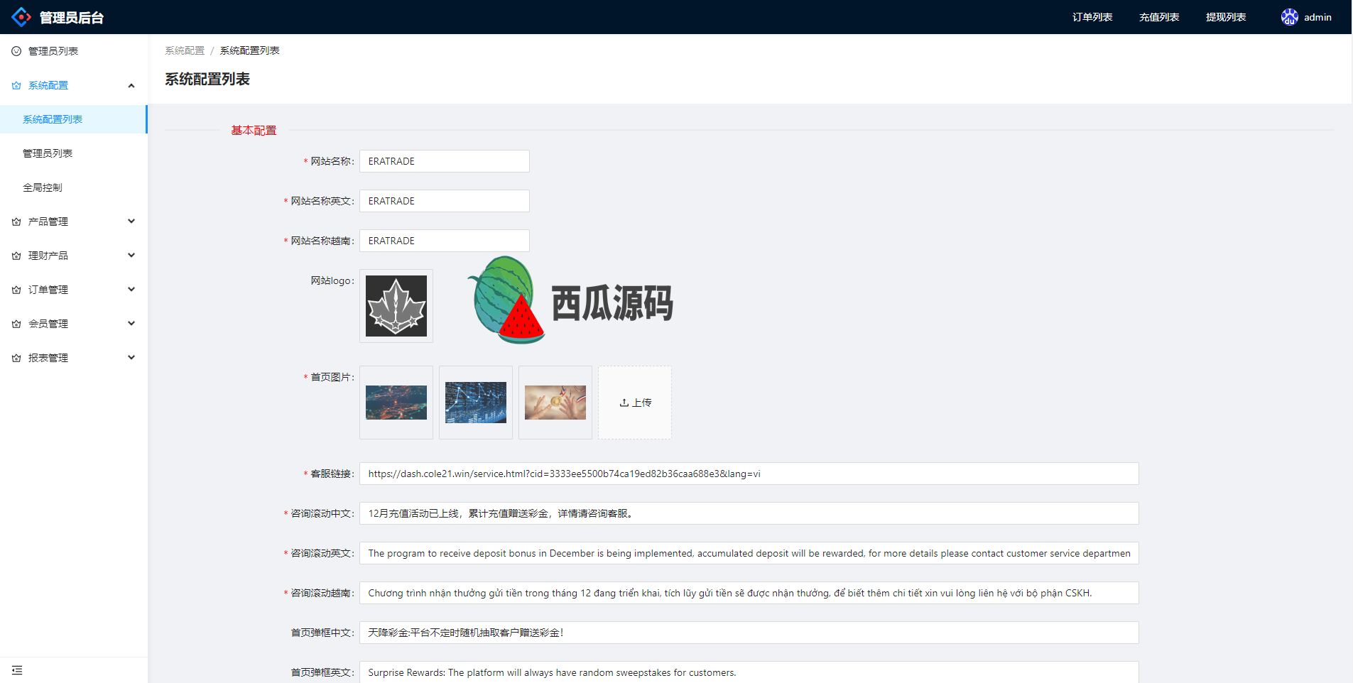1353x683 pixels.
Task: Select third homepage image with hands and coin
Action: [x=555, y=403]
